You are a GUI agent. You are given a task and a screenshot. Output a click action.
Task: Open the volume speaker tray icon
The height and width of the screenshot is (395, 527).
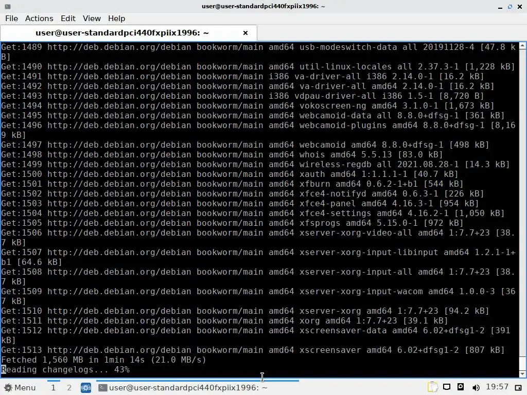[x=476, y=388]
